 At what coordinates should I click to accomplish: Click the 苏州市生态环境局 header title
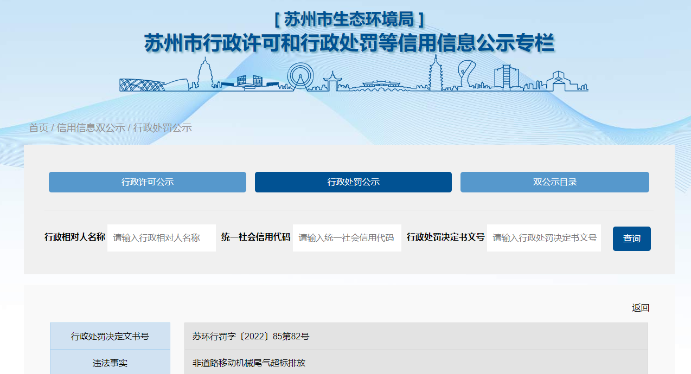pos(349,19)
